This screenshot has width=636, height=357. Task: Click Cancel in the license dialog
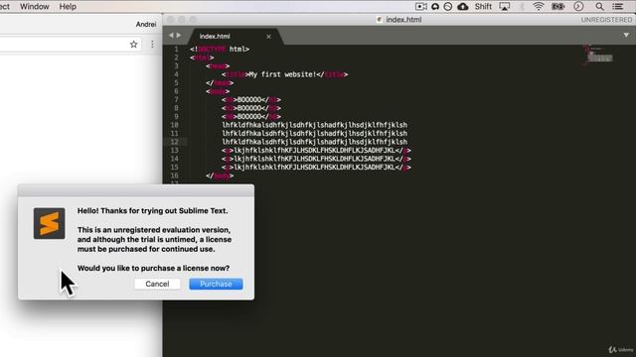pyautogui.click(x=157, y=284)
